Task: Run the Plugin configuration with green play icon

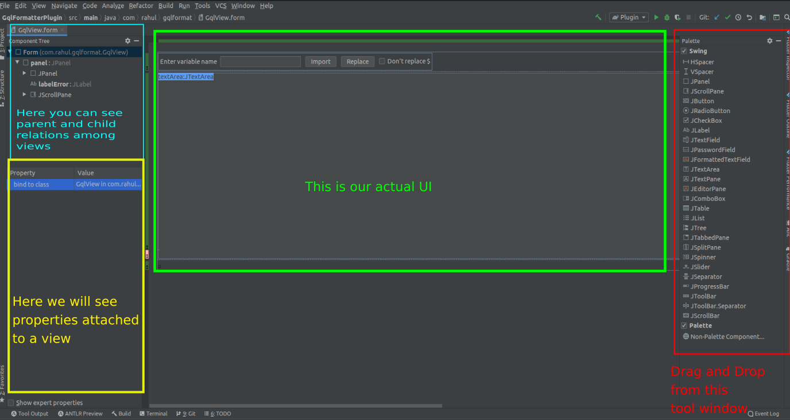Action: coord(656,17)
